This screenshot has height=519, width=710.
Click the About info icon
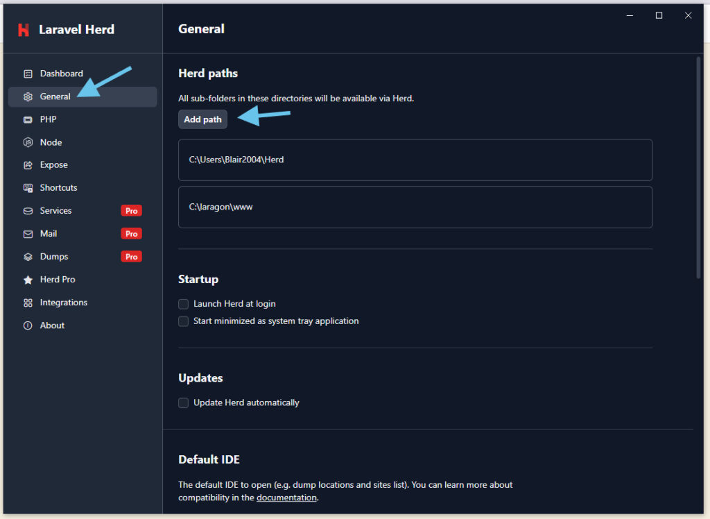[x=28, y=325]
